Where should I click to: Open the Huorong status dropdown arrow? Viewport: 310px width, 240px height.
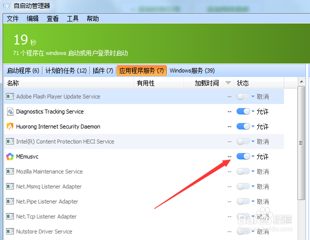(x=253, y=126)
